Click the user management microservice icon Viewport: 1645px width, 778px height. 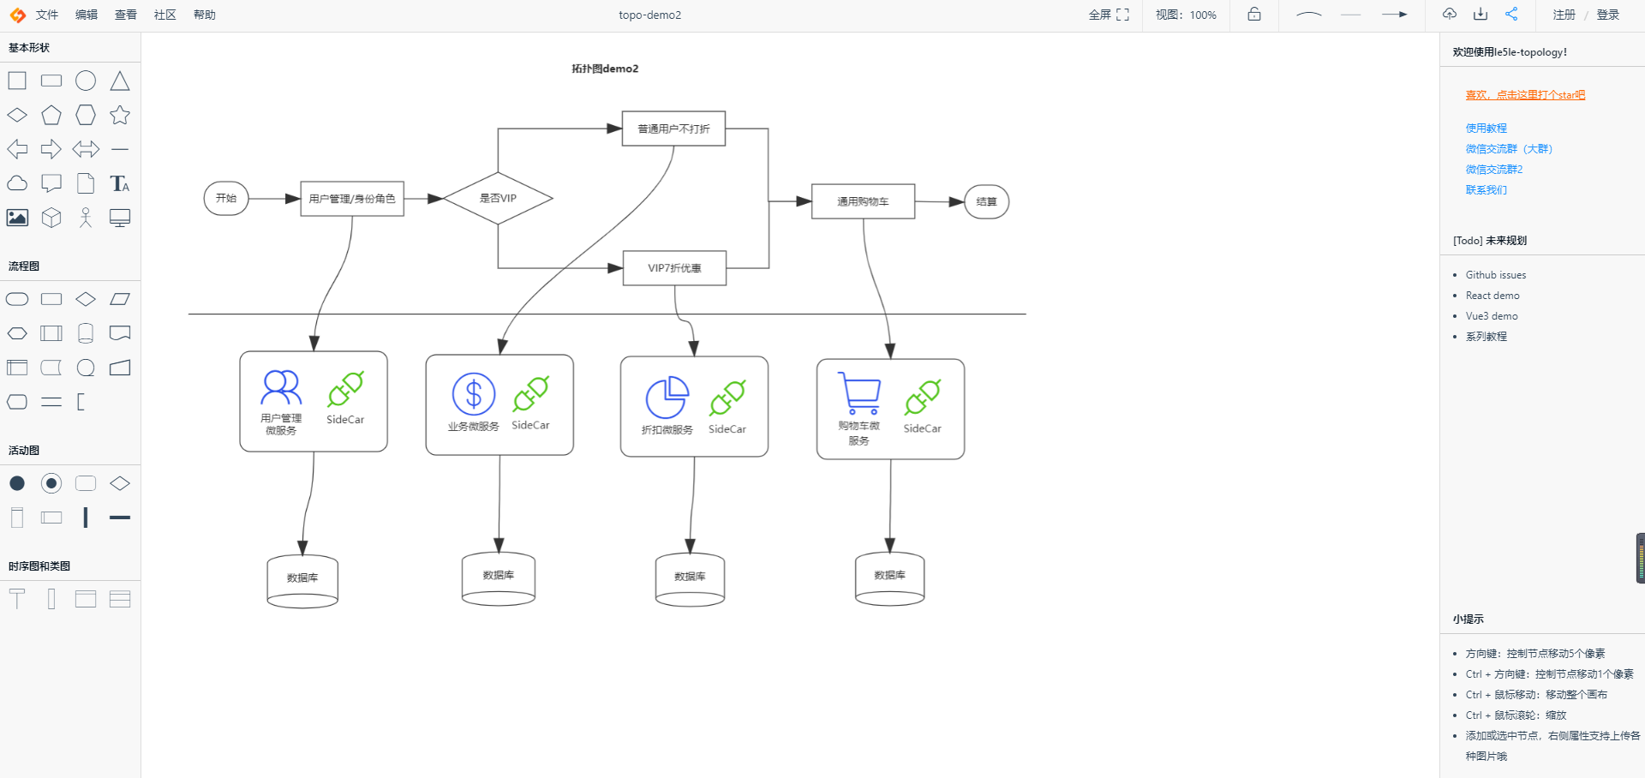[x=281, y=387]
